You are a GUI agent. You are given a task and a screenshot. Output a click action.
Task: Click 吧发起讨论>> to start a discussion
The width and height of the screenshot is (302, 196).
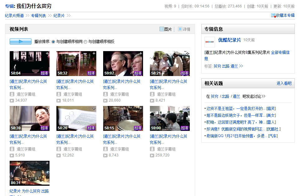click(254, 96)
